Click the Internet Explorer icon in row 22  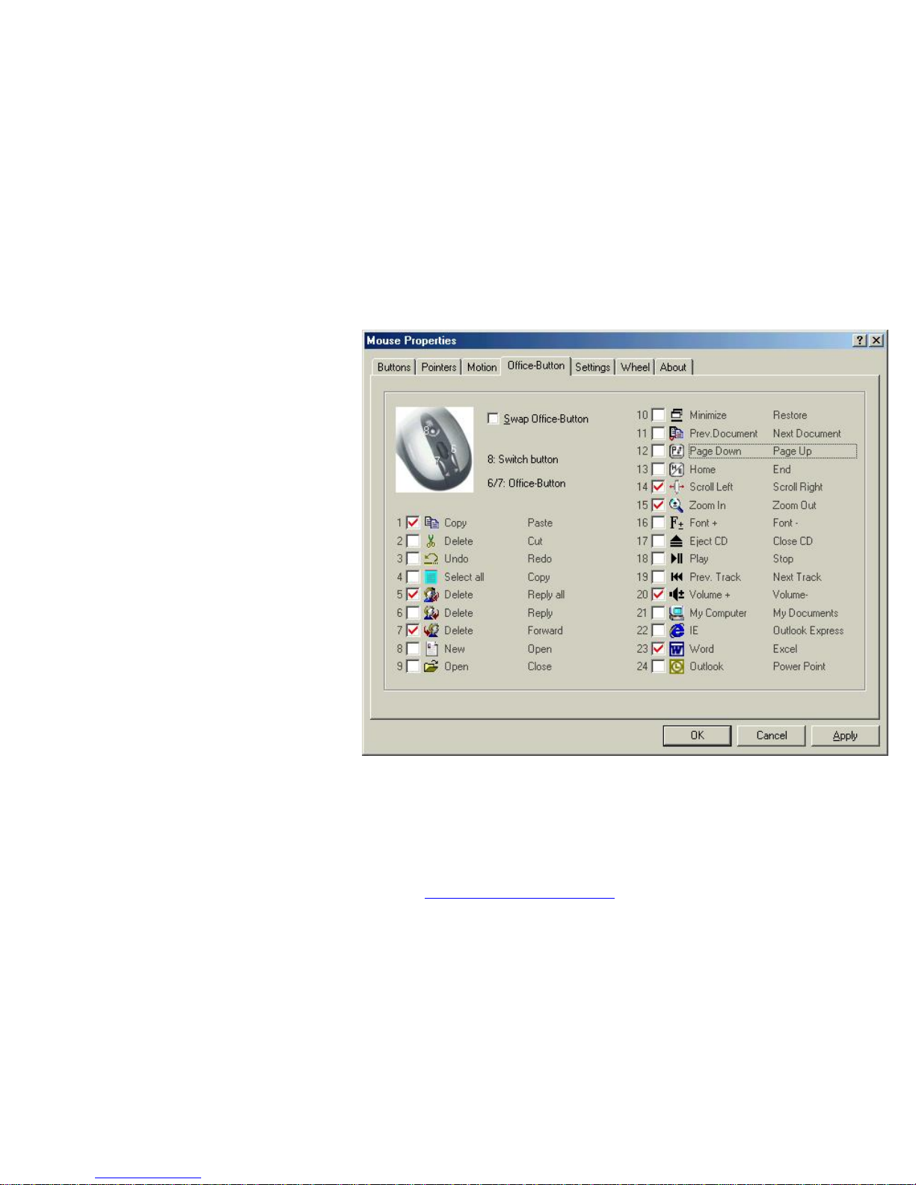coord(677,631)
